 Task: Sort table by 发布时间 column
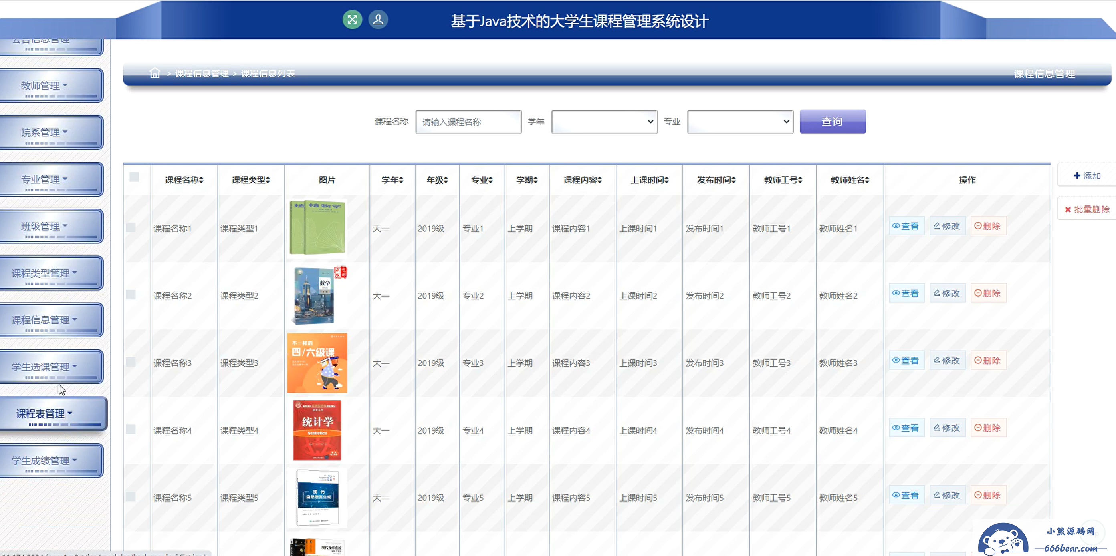point(716,180)
